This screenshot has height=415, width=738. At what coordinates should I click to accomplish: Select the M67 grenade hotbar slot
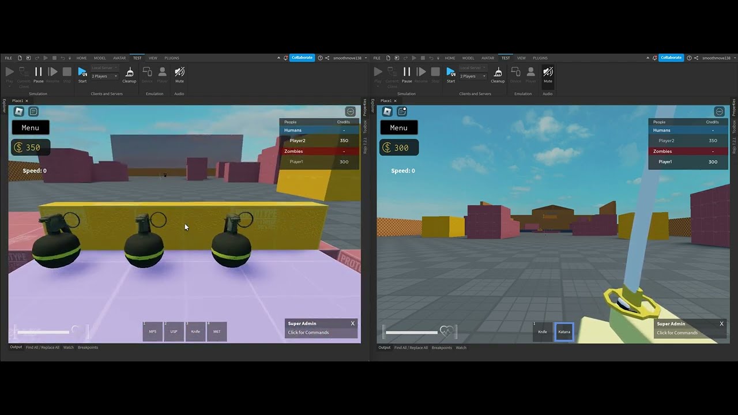(217, 331)
